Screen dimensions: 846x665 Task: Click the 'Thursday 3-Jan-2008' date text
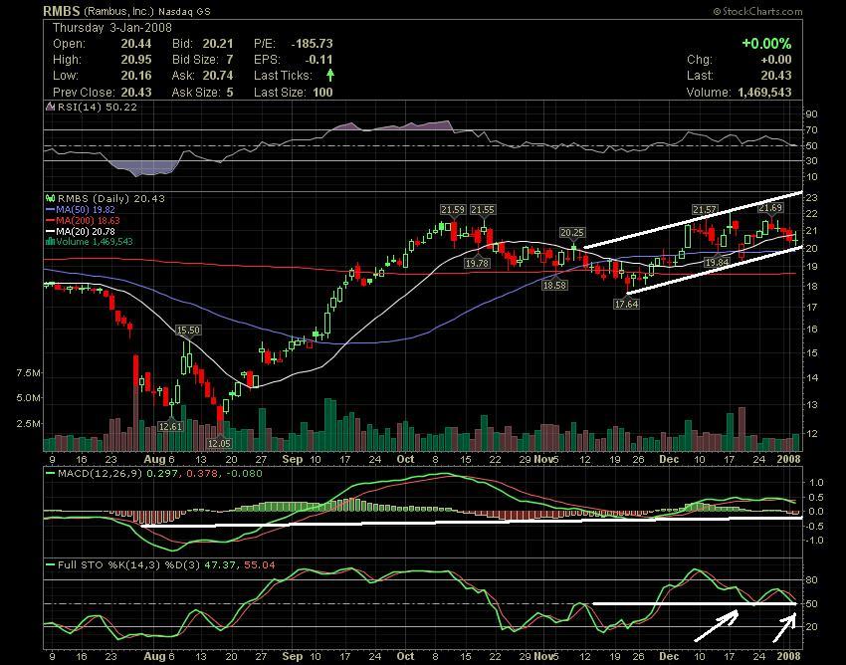click(112, 28)
